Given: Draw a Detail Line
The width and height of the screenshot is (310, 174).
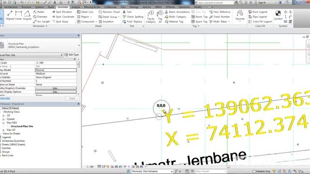Looking at the screenshot, I should [x=85, y=12].
